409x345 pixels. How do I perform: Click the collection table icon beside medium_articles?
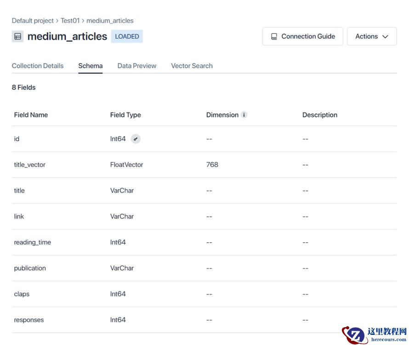pos(17,36)
